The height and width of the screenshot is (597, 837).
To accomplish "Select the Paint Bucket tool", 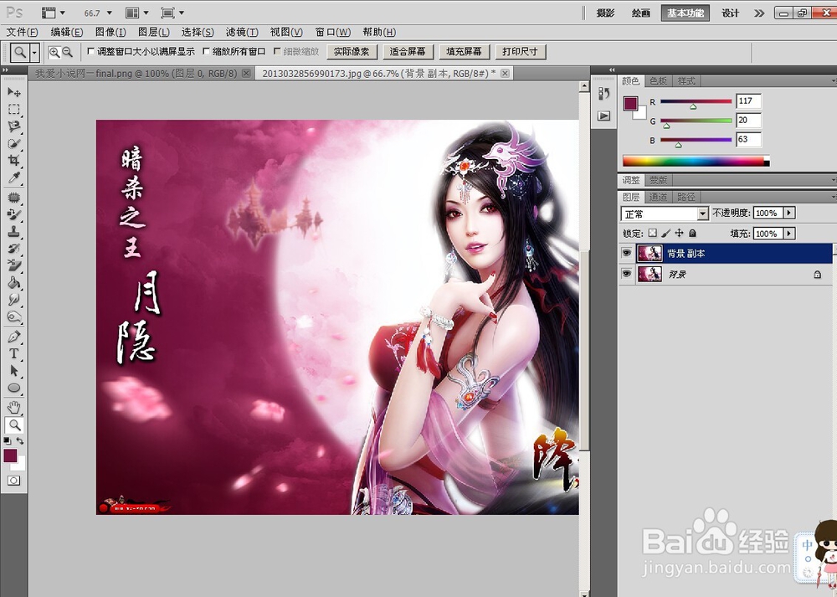I will [x=14, y=282].
